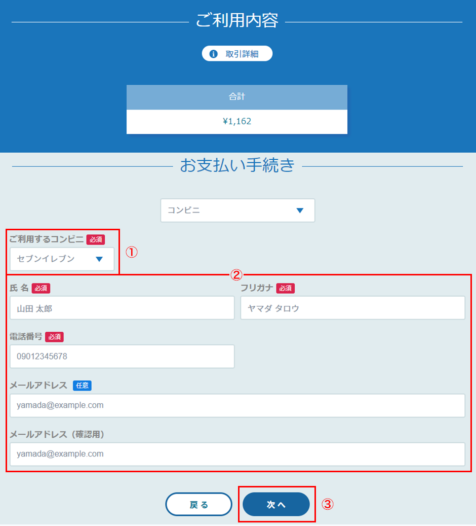Click the 合計 total header cell

point(237,97)
